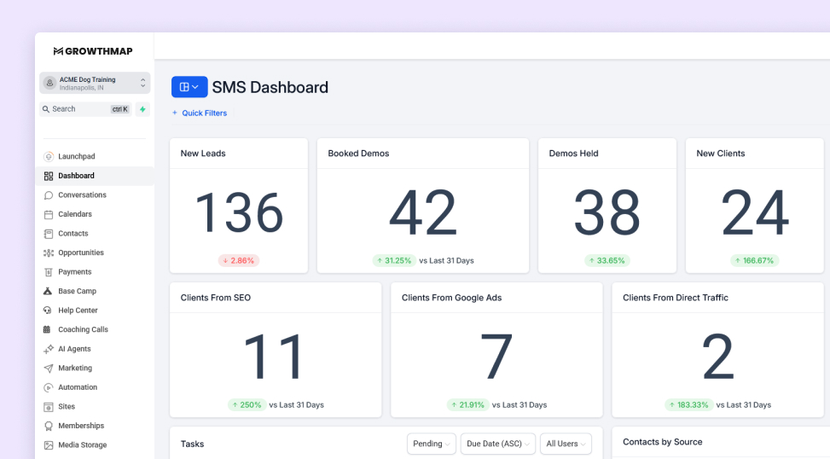
Task: Open the Launchpad rocket icon
Action: [48, 157]
